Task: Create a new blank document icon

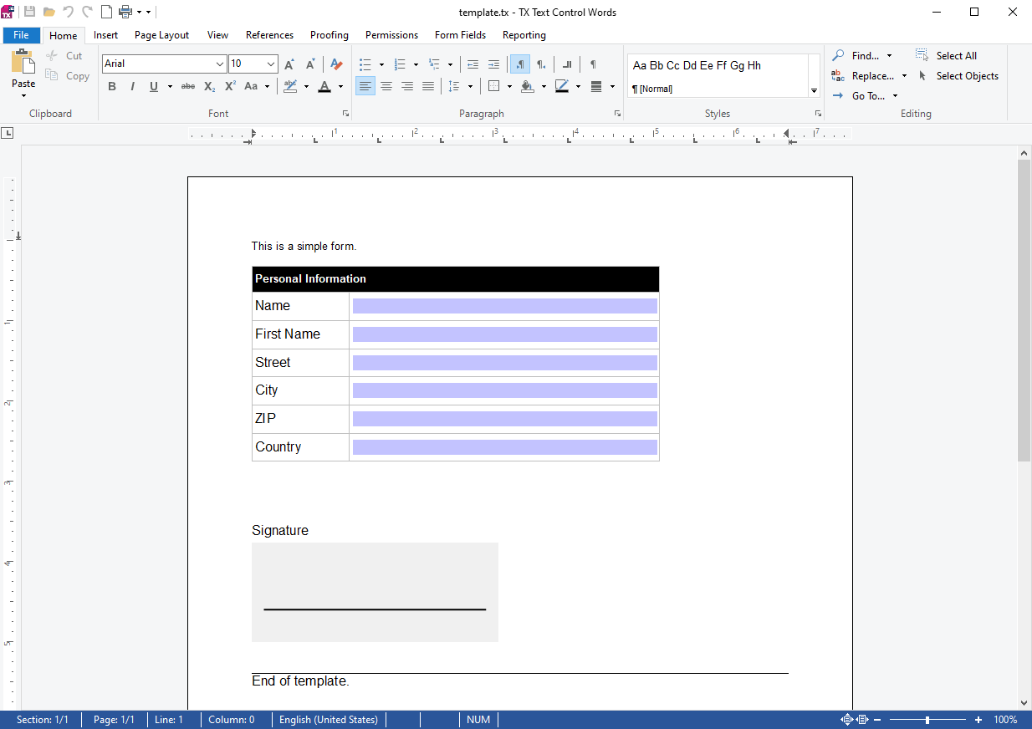Action: coord(106,12)
